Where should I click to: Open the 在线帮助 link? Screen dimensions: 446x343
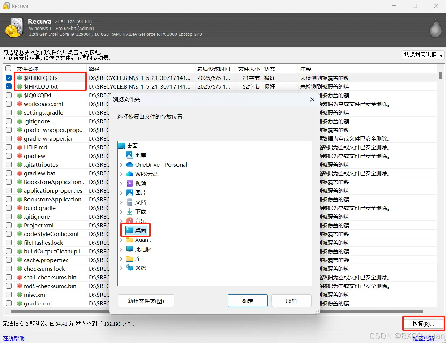tap(14, 338)
